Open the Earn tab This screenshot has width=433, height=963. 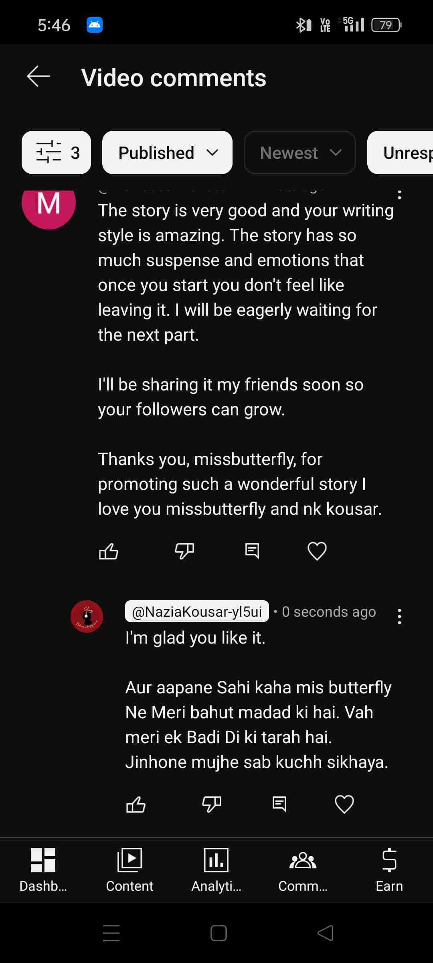[389, 869]
